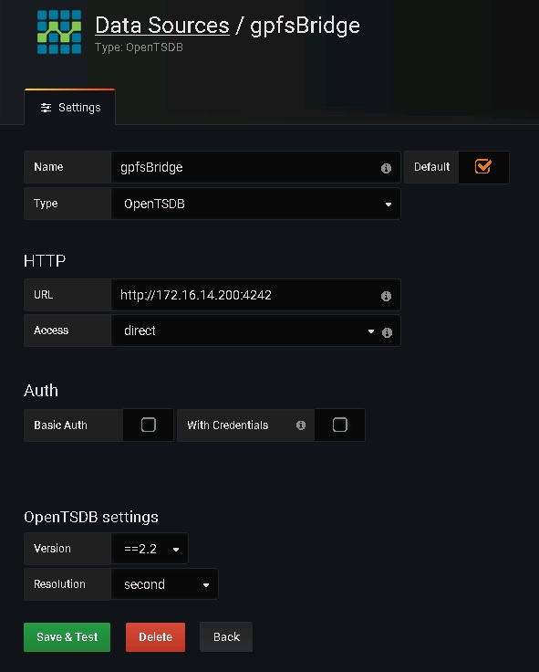Open the Version dropdown showing ==2.2
This screenshot has width=539, height=672.
click(150, 549)
